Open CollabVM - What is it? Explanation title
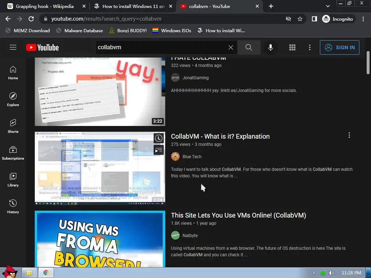The width and height of the screenshot is (371, 278). pos(220,136)
